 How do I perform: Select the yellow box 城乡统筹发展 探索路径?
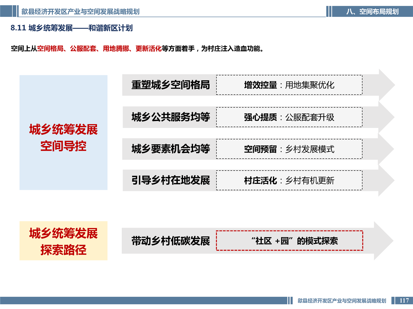click(63, 241)
